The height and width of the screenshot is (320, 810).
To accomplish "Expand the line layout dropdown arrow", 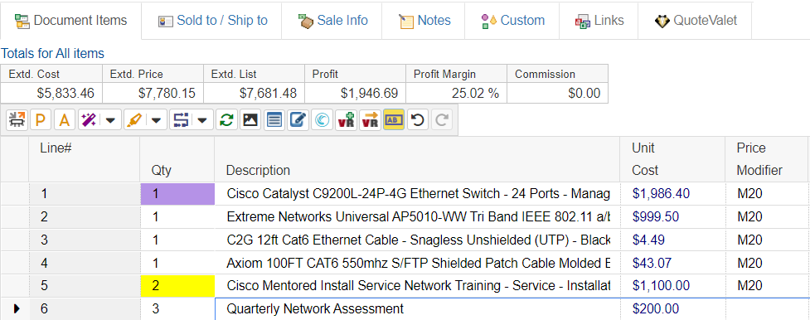I will (x=202, y=120).
